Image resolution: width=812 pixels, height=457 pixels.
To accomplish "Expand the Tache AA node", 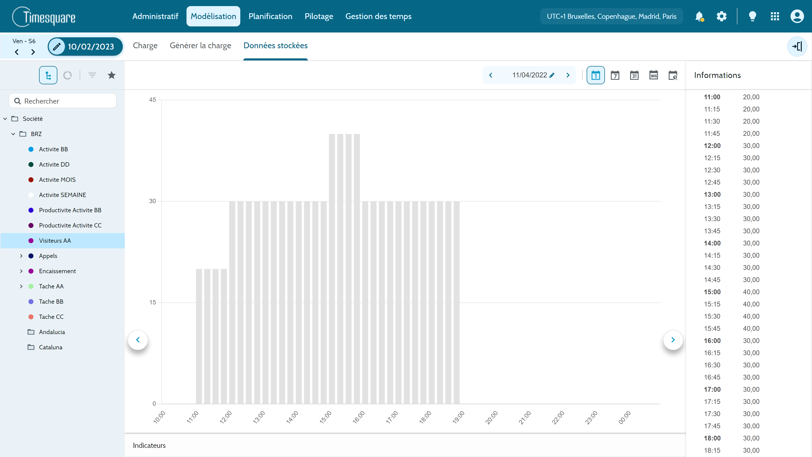I will (x=21, y=286).
